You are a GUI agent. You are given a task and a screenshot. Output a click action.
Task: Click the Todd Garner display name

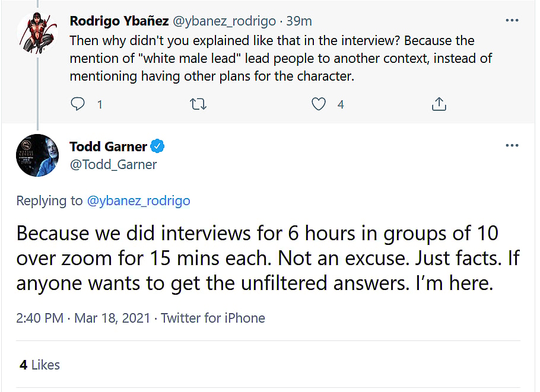[x=108, y=146]
